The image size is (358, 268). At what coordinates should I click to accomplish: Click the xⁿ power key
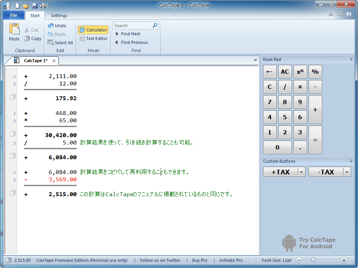pyautogui.click(x=300, y=72)
